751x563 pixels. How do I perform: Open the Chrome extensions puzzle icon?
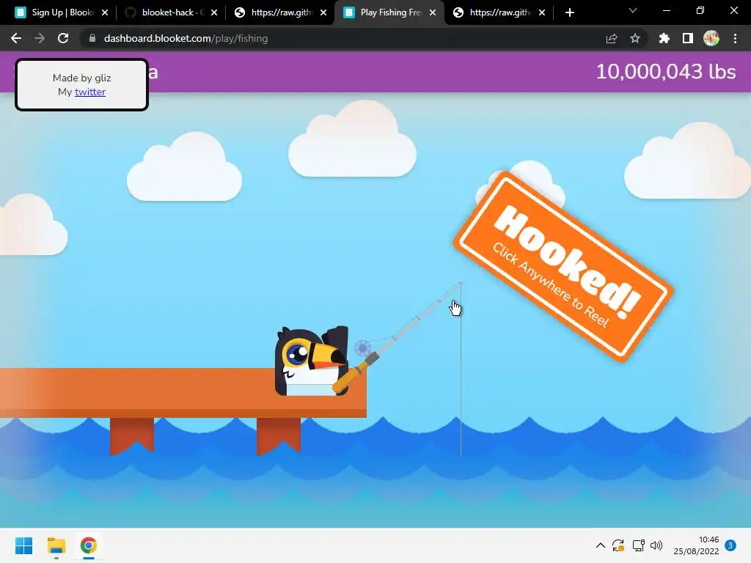click(x=664, y=38)
